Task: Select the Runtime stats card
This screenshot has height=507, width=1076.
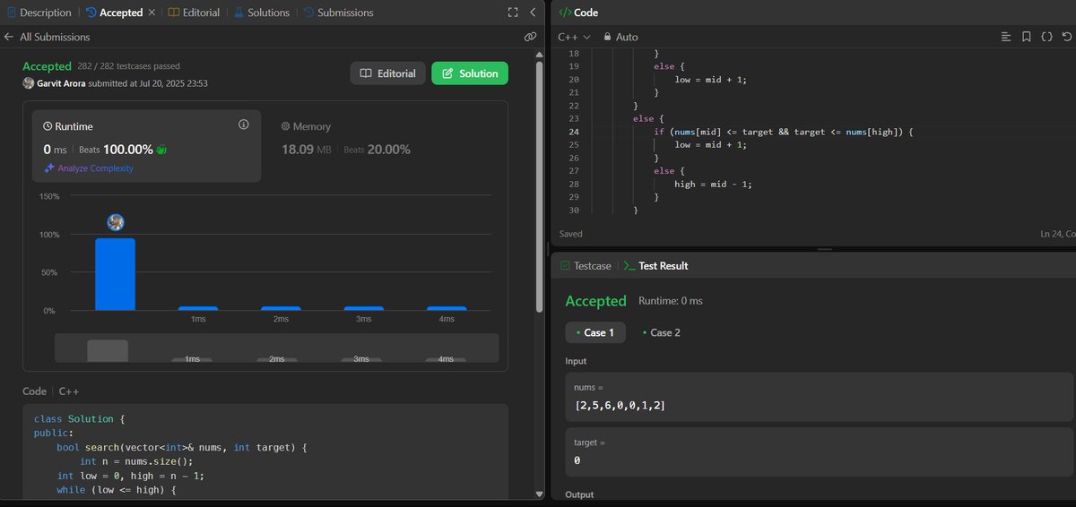Action: tap(146, 147)
